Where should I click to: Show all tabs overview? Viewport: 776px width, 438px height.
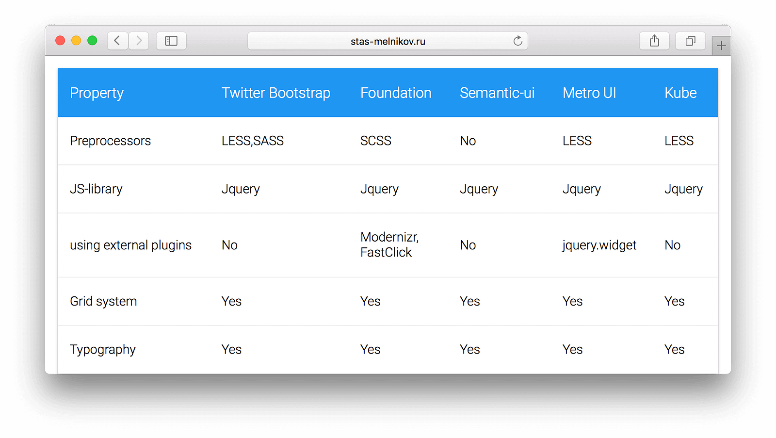(690, 41)
